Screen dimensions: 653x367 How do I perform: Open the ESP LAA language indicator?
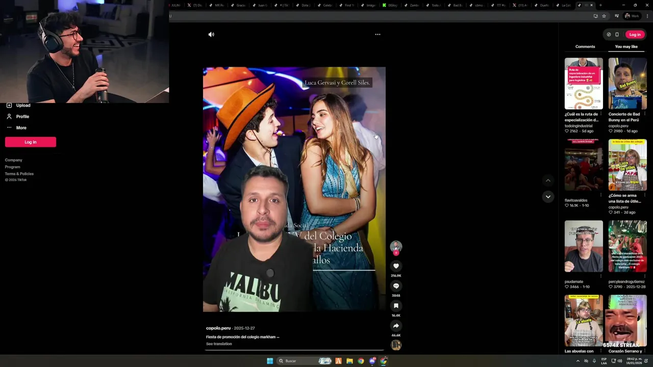[x=604, y=361]
